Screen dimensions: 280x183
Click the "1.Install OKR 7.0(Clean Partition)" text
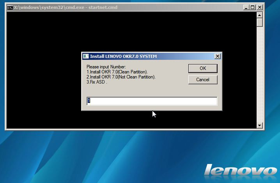[x=117, y=72]
